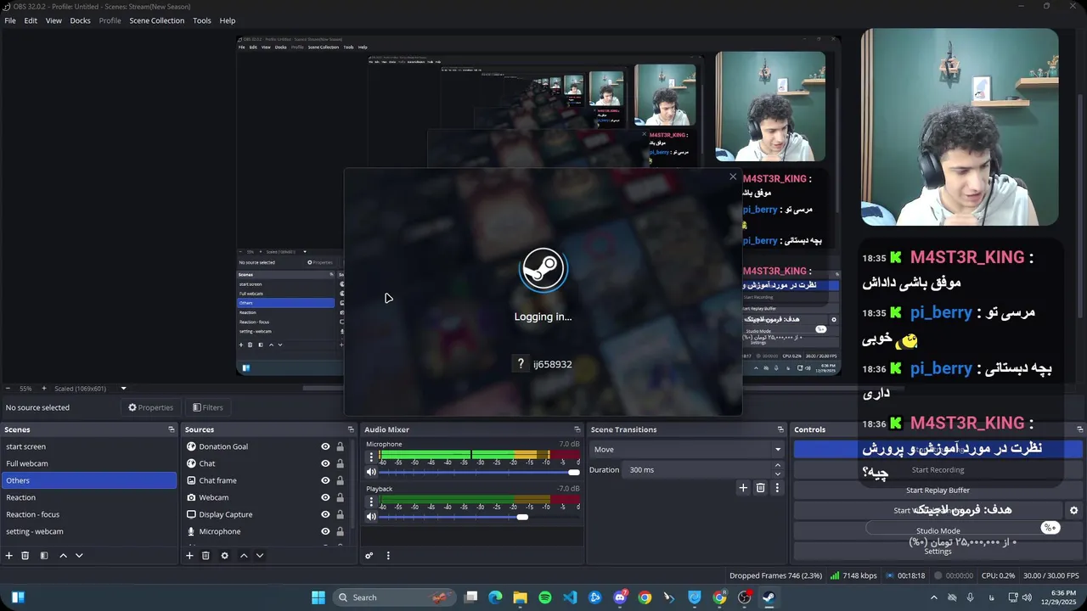The height and width of the screenshot is (611, 1087).
Task: Mute the Microphone audio channel
Action: coord(371,472)
